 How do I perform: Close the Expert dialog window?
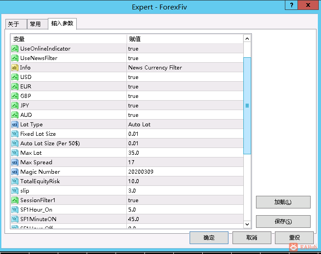pyautogui.click(x=308, y=5)
